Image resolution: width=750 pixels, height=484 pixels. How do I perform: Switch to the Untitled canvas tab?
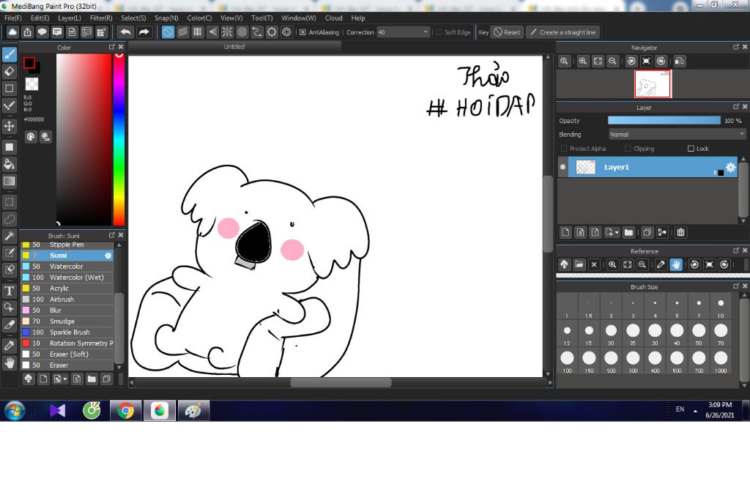(234, 46)
